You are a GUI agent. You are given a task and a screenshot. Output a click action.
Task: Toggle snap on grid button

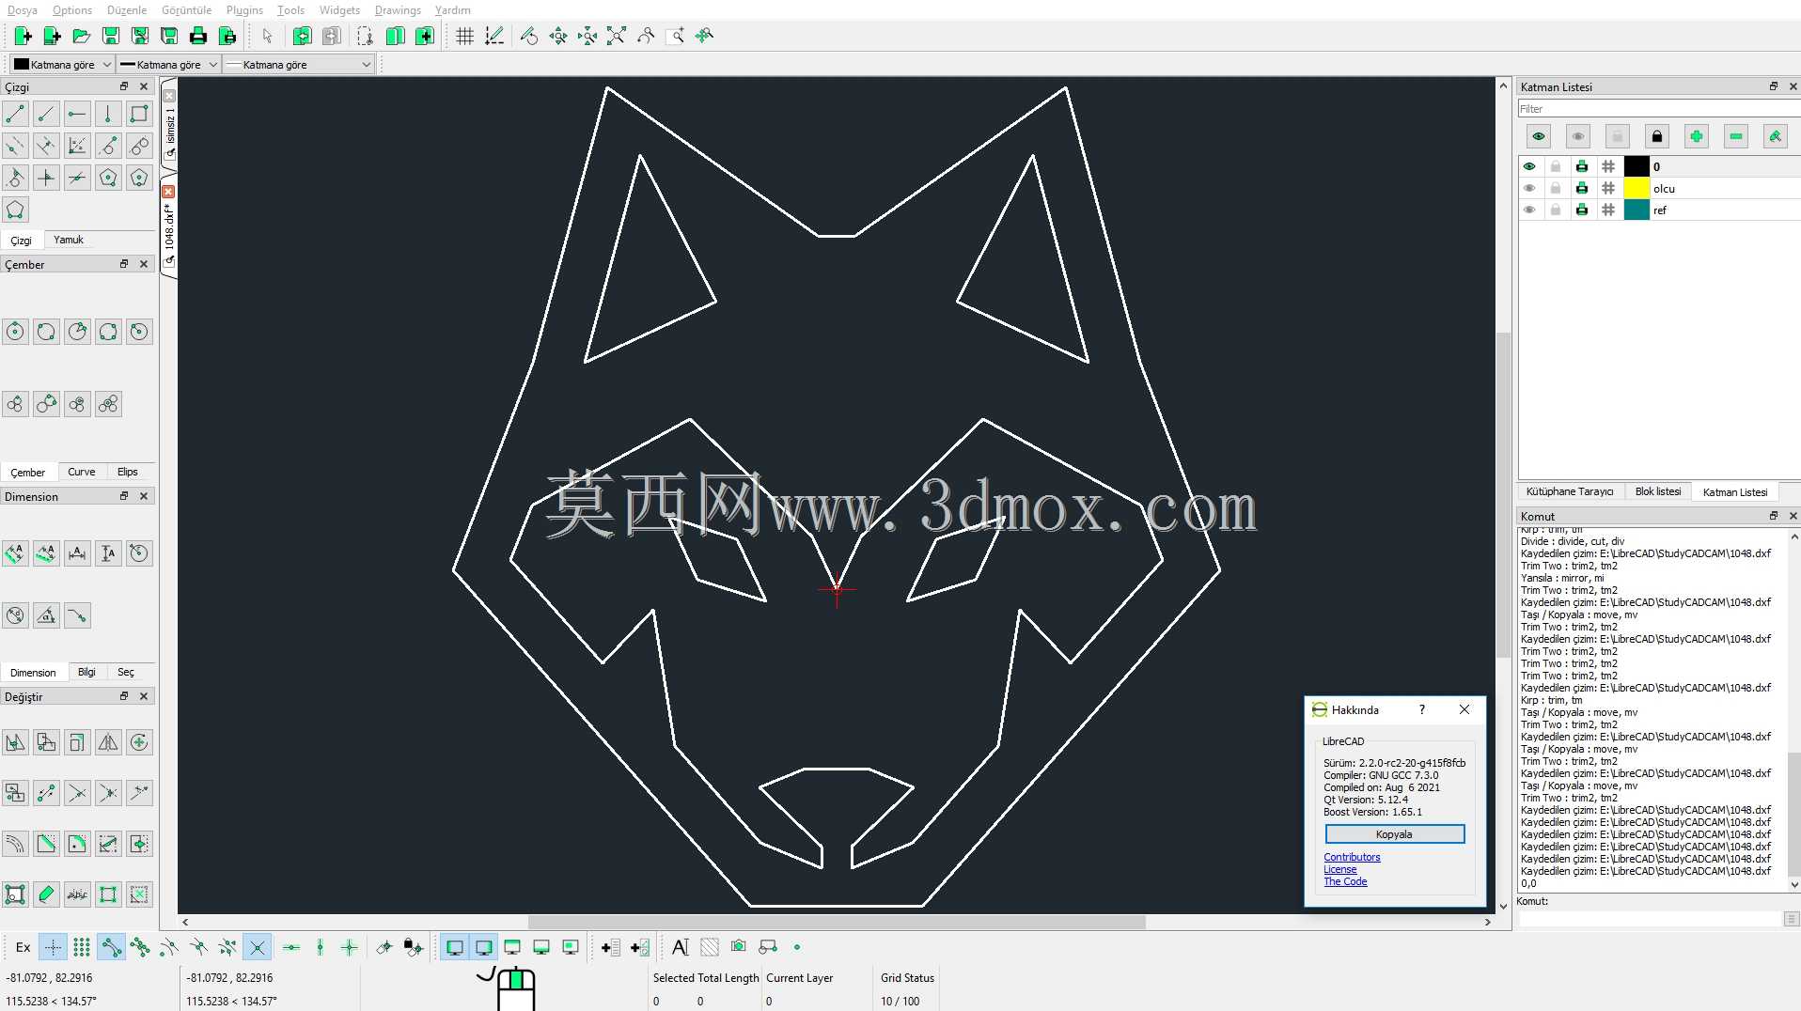click(x=82, y=947)
